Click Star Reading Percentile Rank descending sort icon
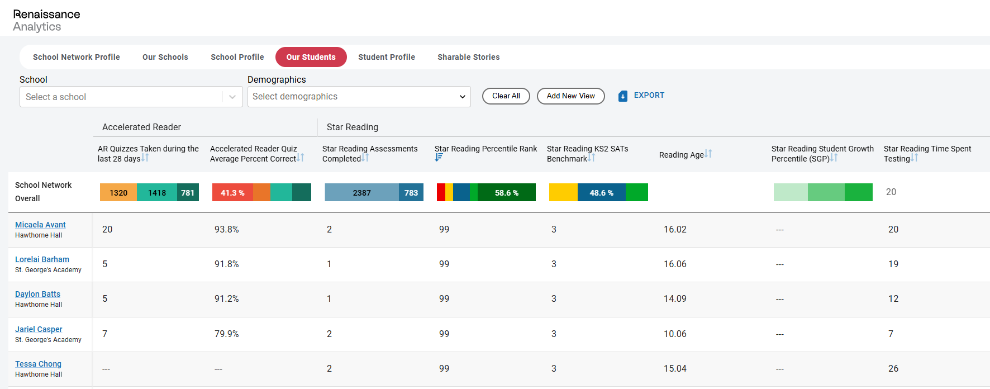 tap(439, 158)
